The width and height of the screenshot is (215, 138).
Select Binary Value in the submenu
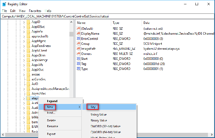pyautogui.click(x=109, y=121)
